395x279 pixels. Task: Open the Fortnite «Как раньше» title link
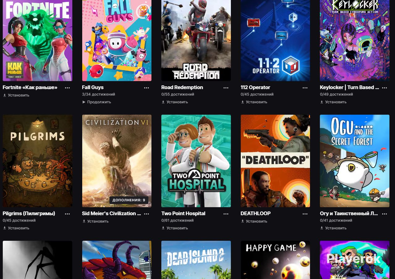click(30, 88)
